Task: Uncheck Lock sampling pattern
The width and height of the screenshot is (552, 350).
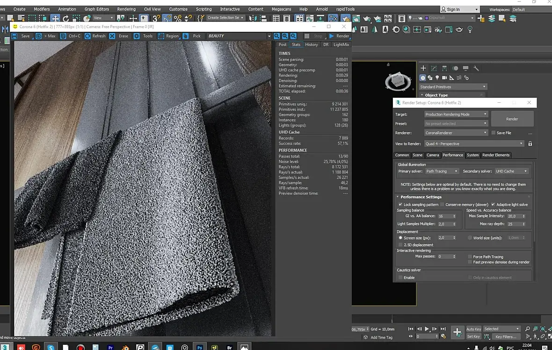Action: coord(400,205)
